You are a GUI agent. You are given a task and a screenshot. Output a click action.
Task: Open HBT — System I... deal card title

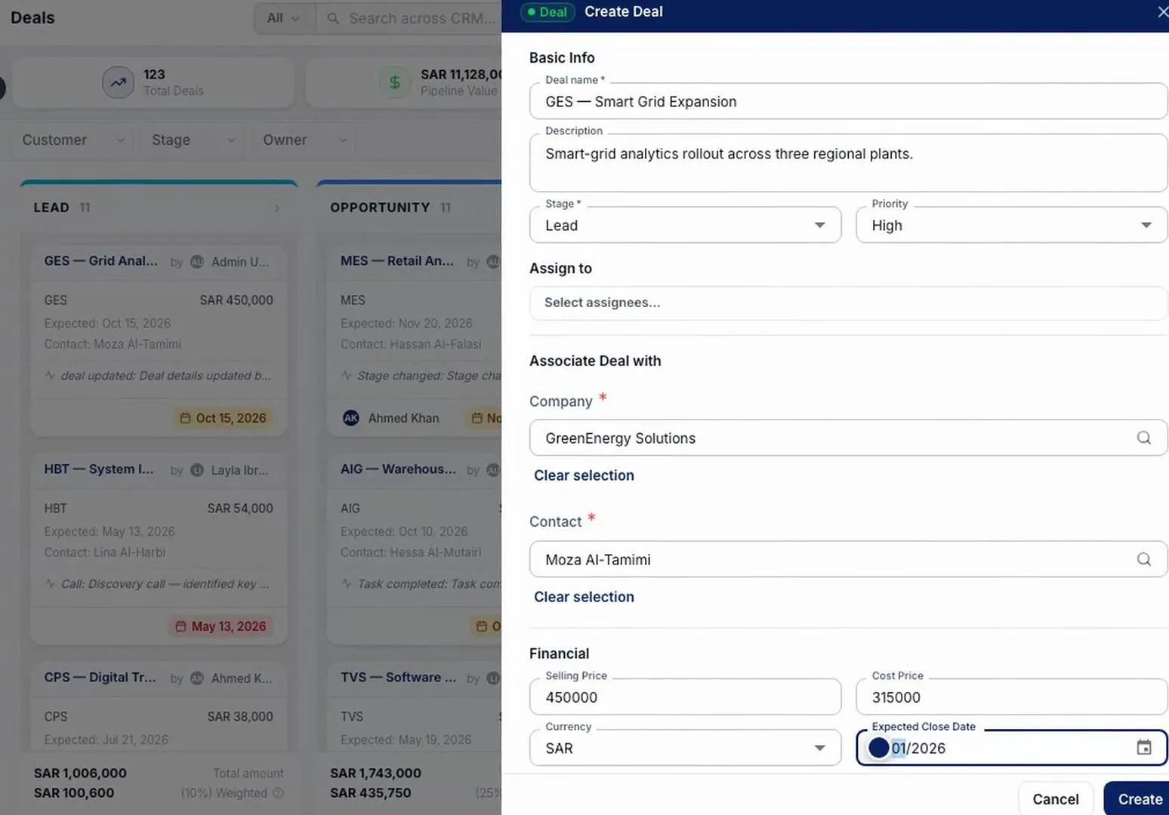(99, 469)
